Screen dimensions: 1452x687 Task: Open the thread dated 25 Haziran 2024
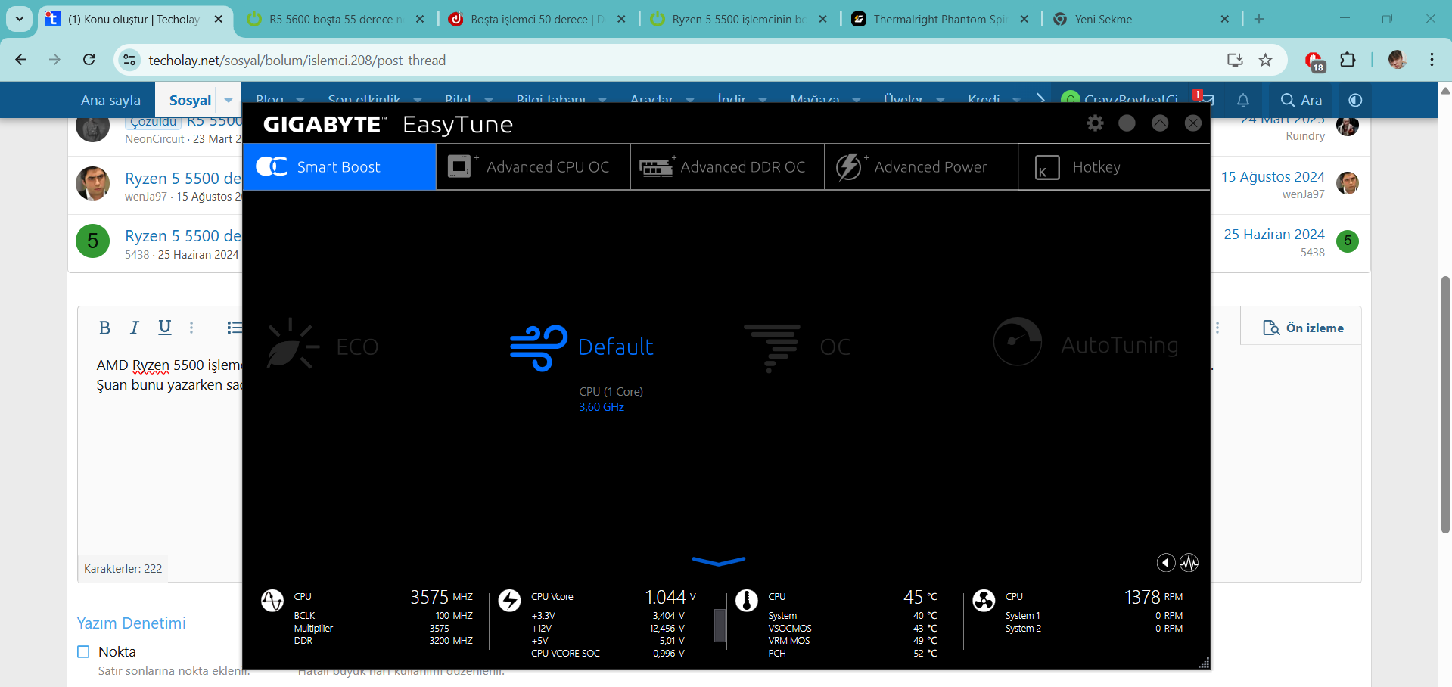point(1274,234)
